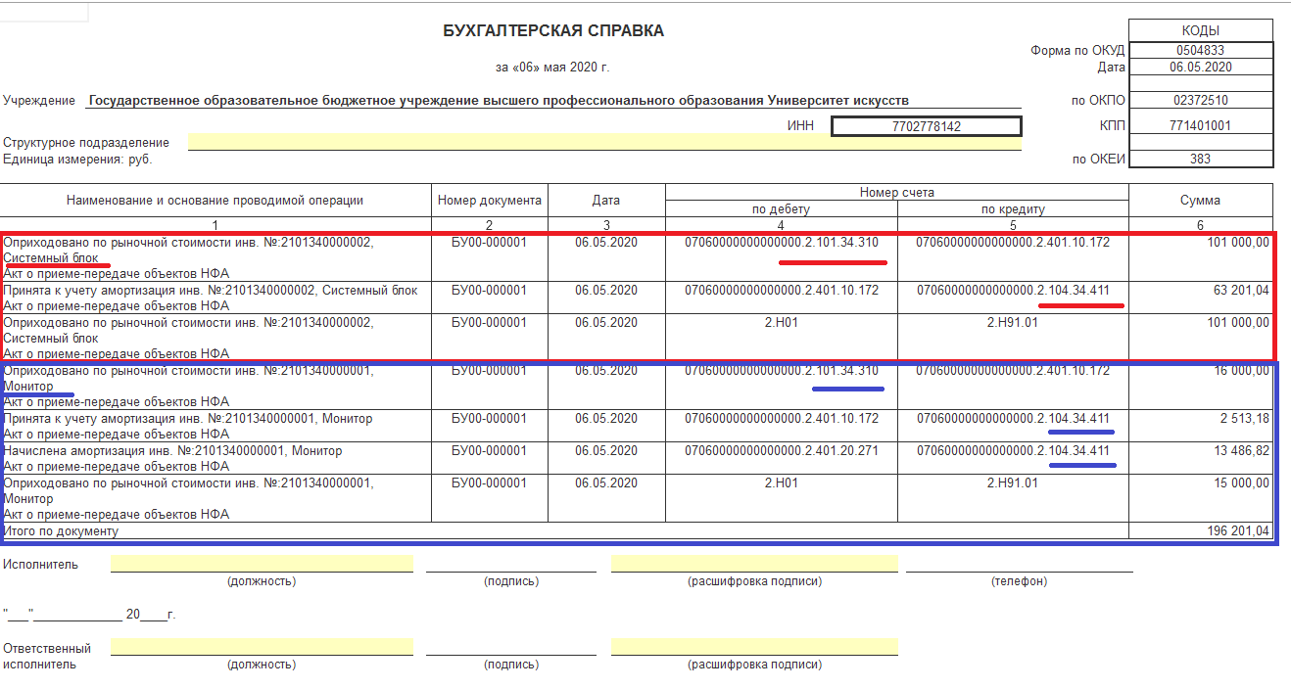This screenshot has width=1291, height=689.
Task: Select the yellow Структурное подразделение field
Action: [x=604, y=142]
